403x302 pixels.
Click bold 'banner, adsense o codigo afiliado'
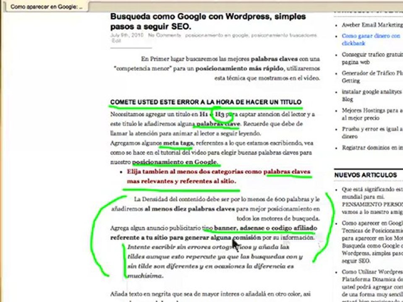coord(265,228)
